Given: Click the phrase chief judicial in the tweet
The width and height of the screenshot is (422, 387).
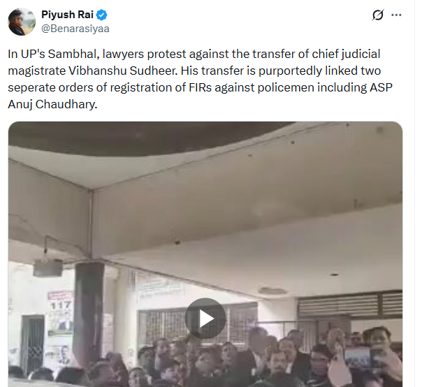Looking at the screenshot, I should 346,54.
